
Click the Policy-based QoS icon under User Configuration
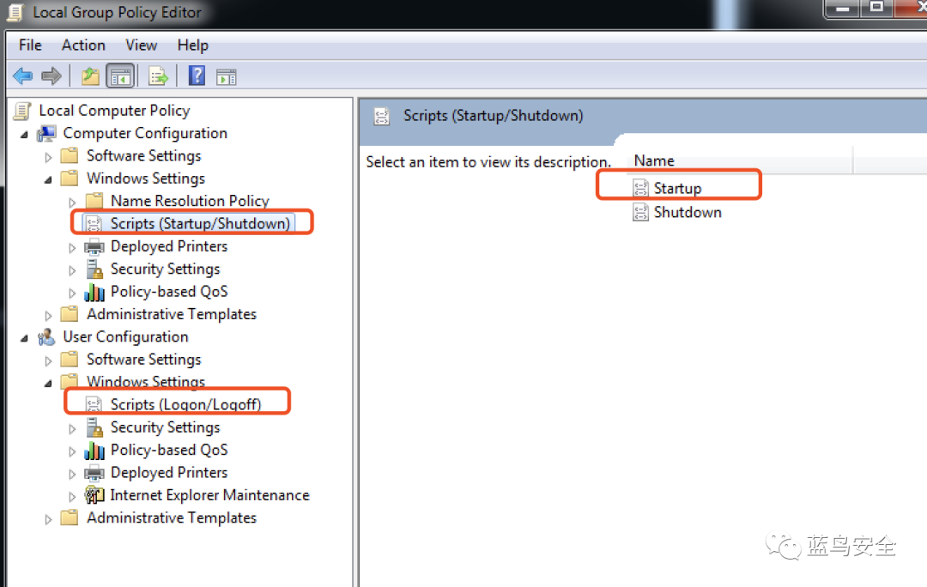pos(94,450)
